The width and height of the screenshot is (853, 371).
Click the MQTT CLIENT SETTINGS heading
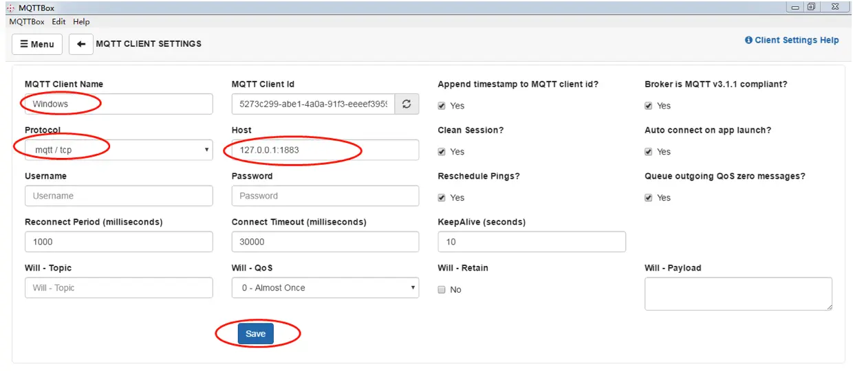click(x=149, y=44)
